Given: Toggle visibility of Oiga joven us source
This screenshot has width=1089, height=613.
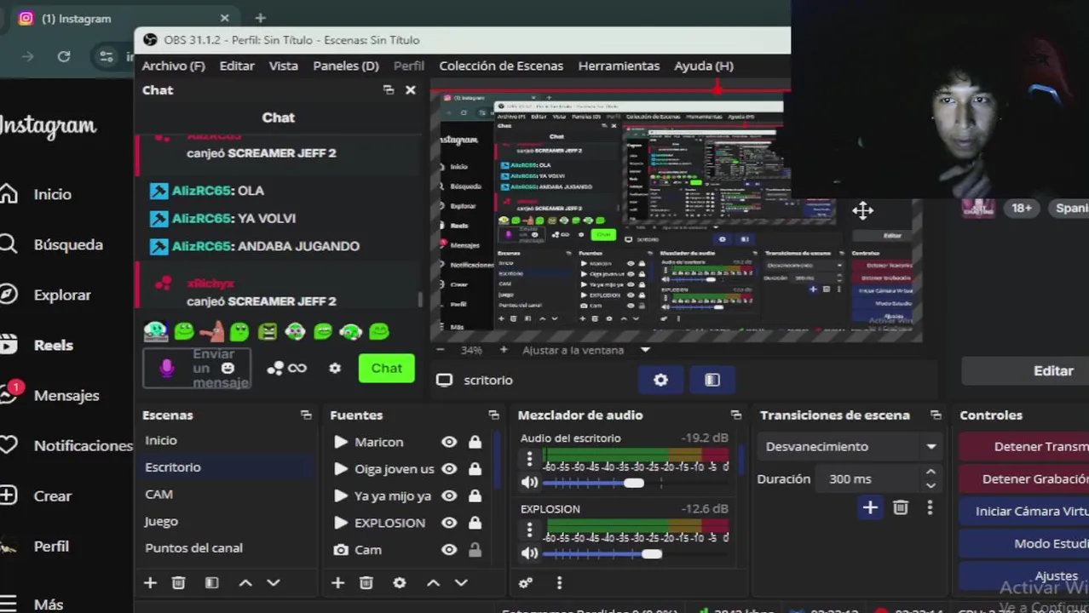Looking at the screenshot, I should coord(449,468).
